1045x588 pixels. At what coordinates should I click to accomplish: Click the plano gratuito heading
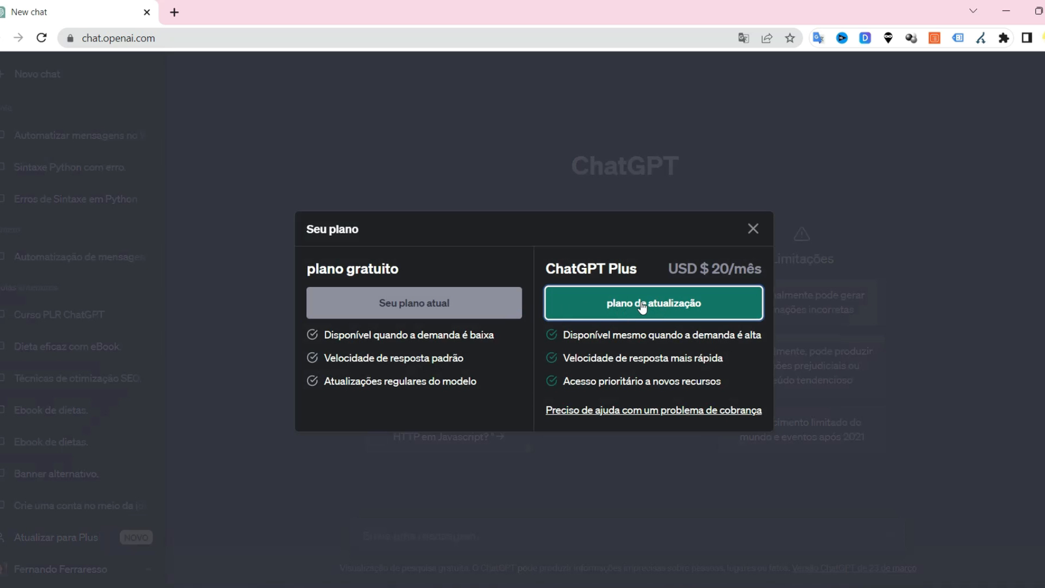click(x=352, y=269)
